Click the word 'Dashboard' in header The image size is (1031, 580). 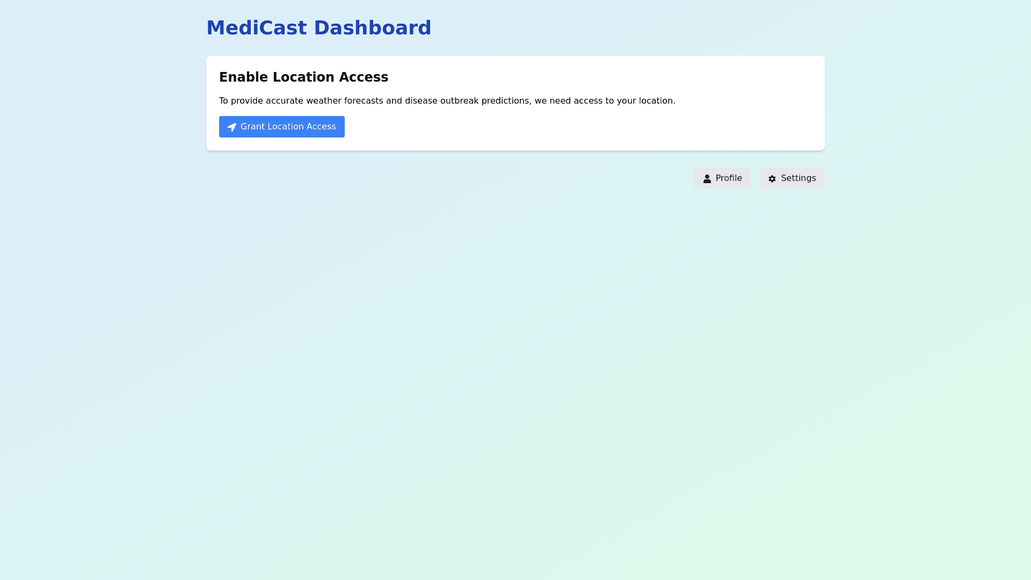point(372,28)
